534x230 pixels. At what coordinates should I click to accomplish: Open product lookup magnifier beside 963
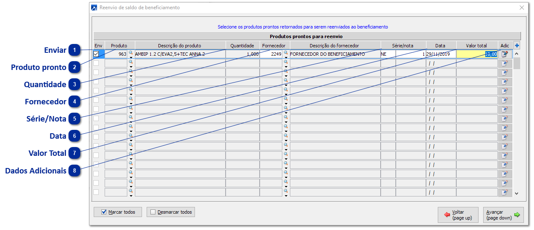point(131,52)
